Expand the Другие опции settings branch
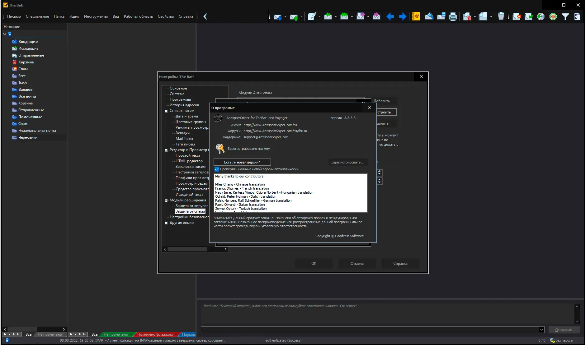585x345 pixels. click(166, 223)
